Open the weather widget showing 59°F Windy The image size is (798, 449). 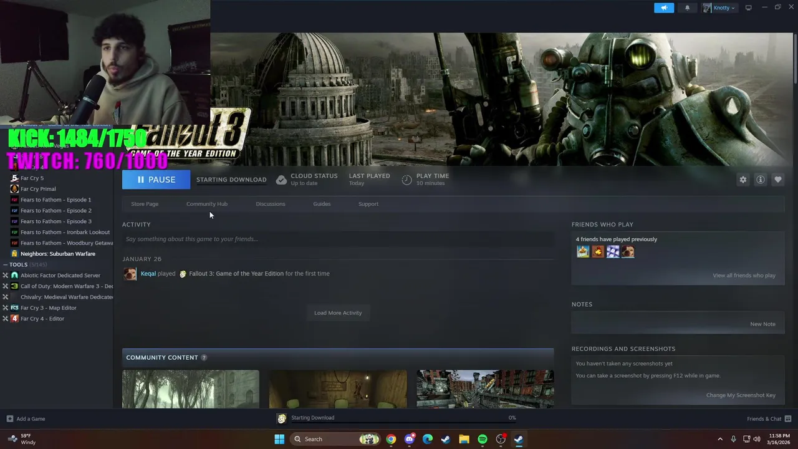pos(22,439)
